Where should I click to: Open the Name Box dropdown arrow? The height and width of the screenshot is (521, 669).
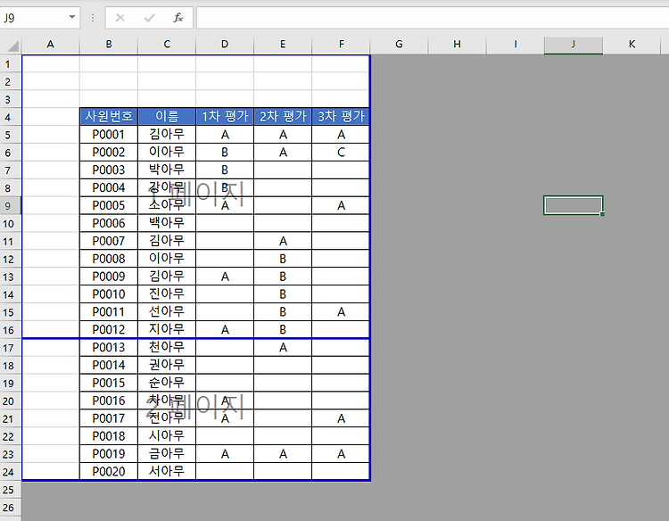click(72, 17)
